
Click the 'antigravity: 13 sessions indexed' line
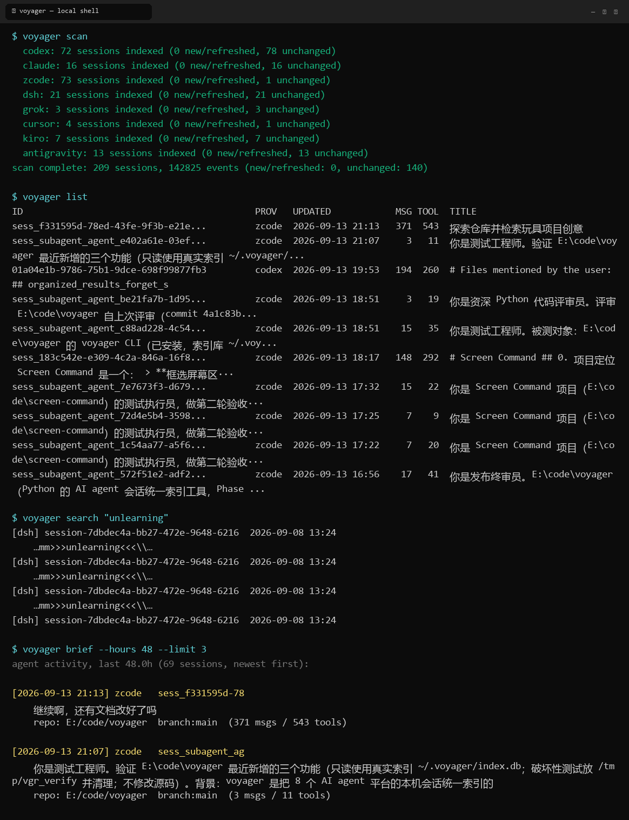pos(196,153)
